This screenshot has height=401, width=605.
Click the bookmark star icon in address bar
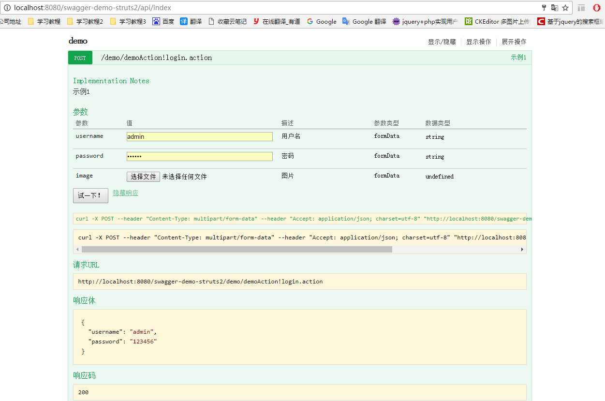(x=565, y=8)
